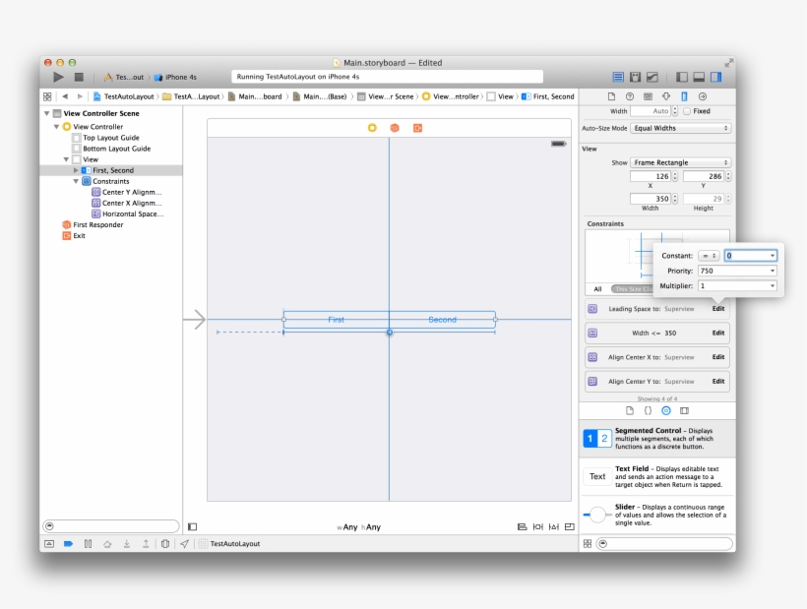Open the Attributes inspector

[665, 96]
